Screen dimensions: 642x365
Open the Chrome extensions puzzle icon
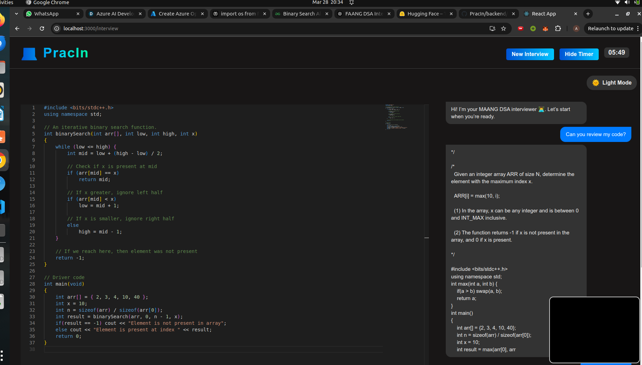point(558,29)
